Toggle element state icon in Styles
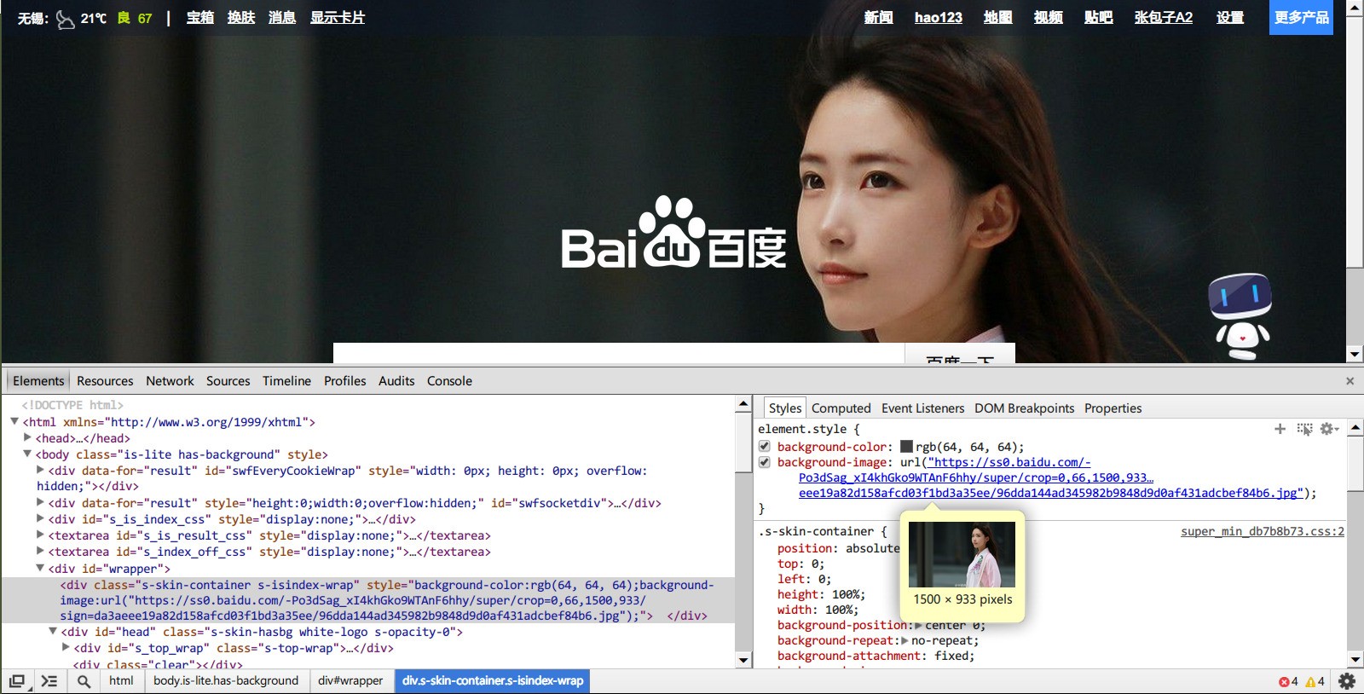This screenshot has height=694, width=1364. pyautogui.click(x=1304, y=429)
